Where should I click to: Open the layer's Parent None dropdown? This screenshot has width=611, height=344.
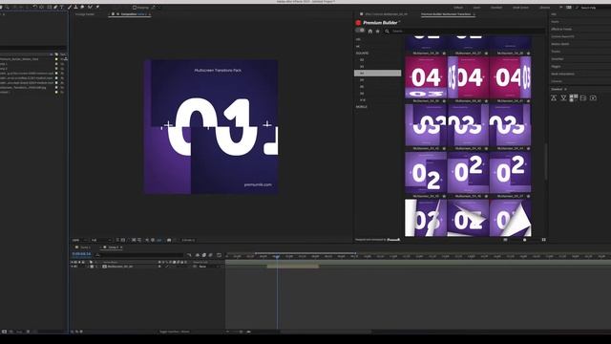(x=208, y=267)
